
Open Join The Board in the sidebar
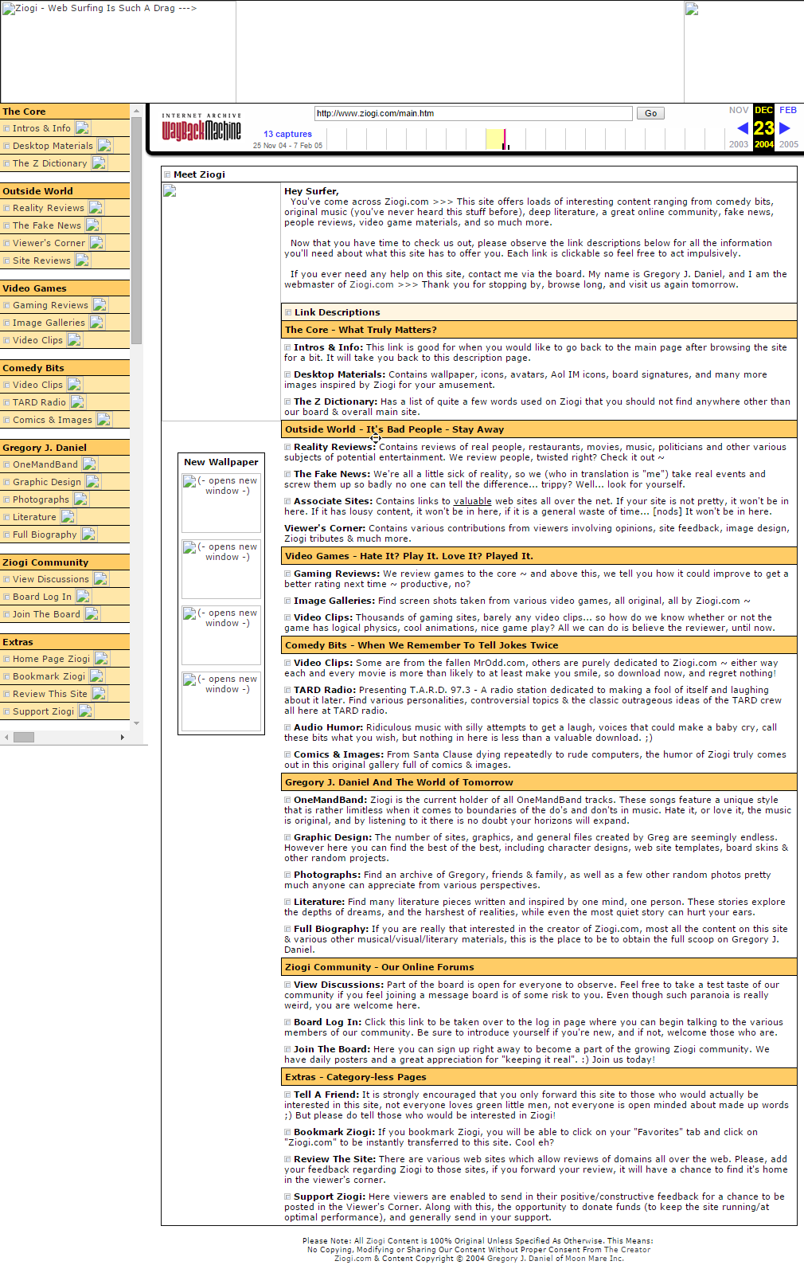[46, 614]
